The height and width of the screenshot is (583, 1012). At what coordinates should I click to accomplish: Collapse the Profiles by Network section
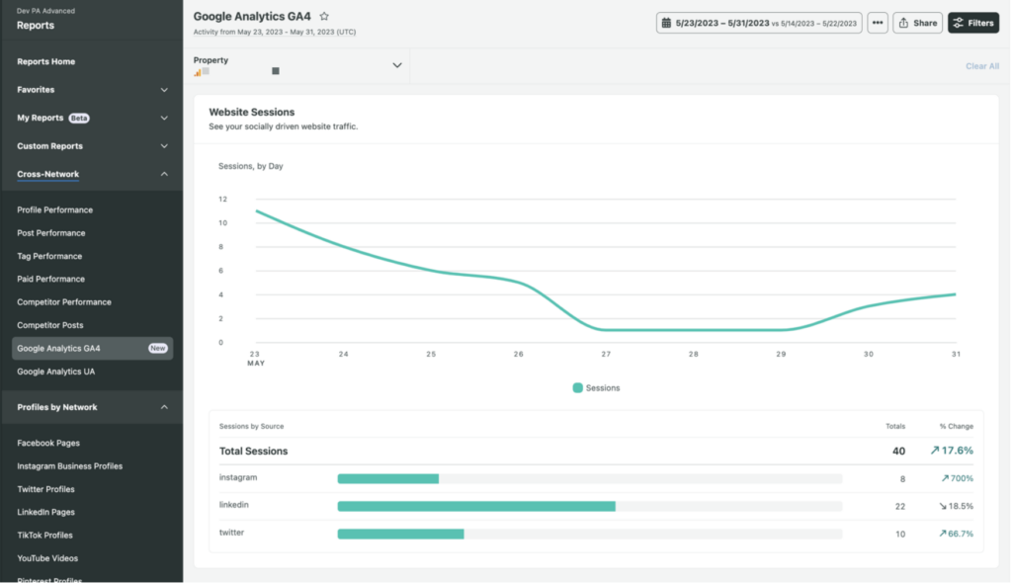tap(91, 406)
